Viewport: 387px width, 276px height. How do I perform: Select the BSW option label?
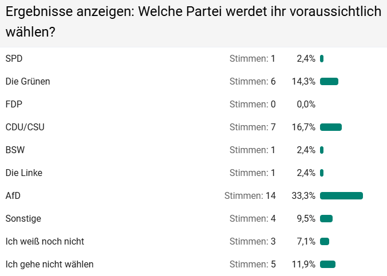pyautogui.click(x=15, y=150)
